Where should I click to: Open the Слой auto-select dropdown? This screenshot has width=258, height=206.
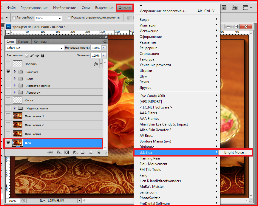[48, 18]
